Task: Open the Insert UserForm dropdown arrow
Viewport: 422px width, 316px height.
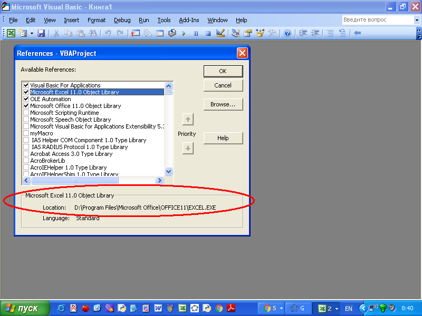Action: pyautogui.click(x=32, y=33)
